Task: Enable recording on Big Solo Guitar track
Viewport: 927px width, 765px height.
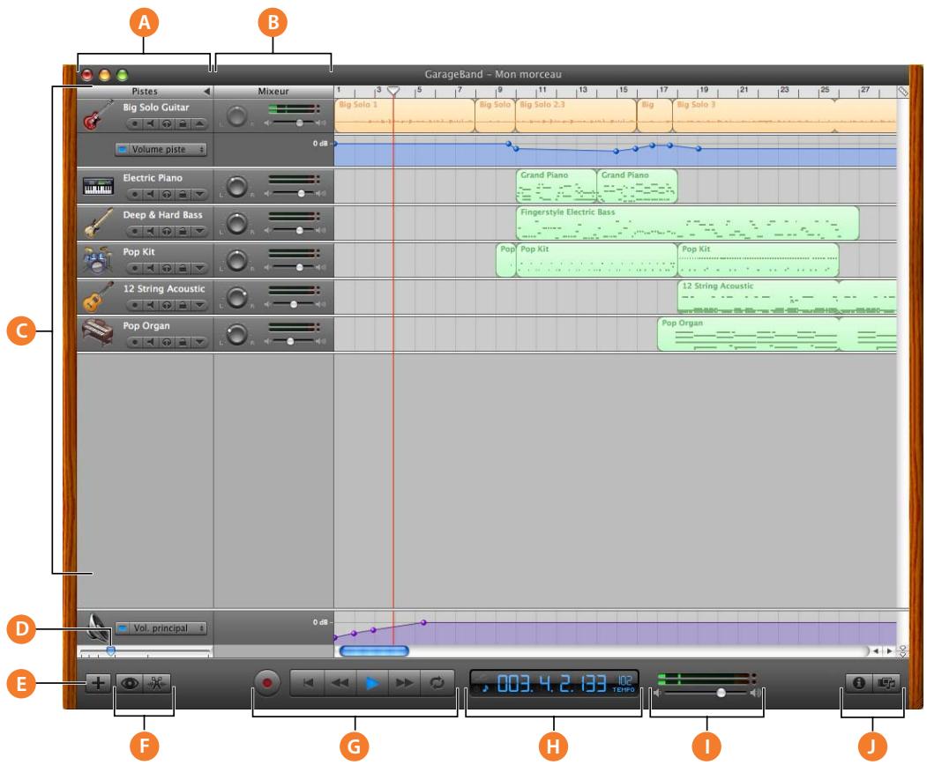Action: coord(135,123)
